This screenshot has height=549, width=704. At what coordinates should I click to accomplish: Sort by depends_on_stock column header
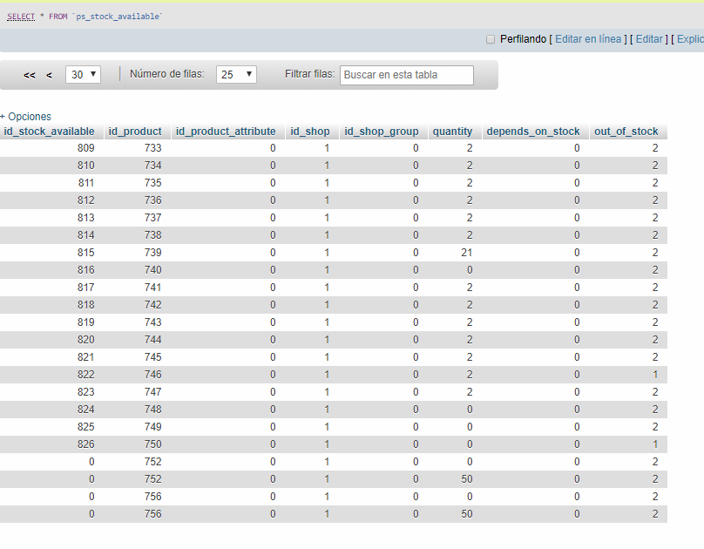[x=533, y=132]
